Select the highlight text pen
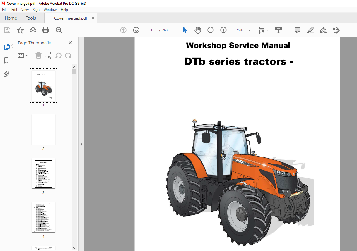Viewport: 357px width, 251px height. pyautogui.click(x=310, y=30)
